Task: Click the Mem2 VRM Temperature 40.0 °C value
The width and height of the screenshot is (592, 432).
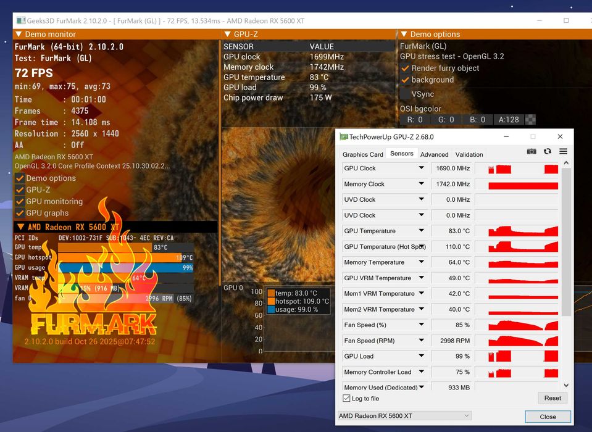Action: [451, 309]
